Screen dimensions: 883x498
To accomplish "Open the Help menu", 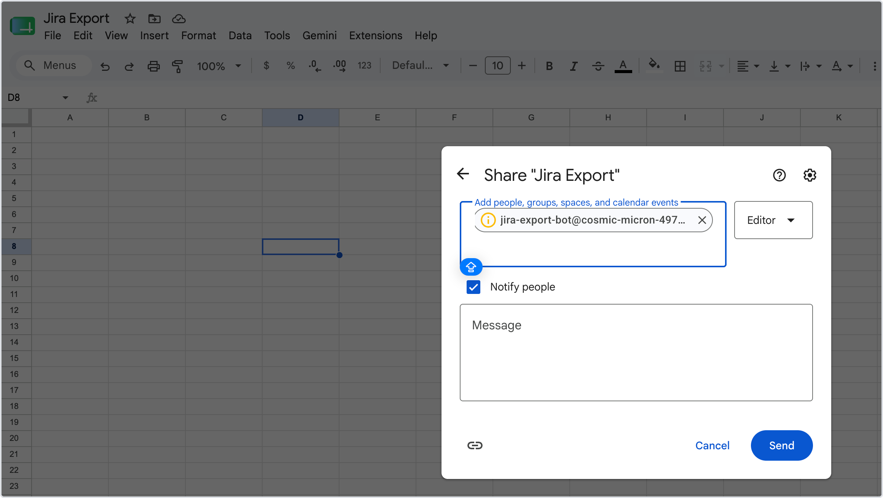I will [x=426, y=35].
